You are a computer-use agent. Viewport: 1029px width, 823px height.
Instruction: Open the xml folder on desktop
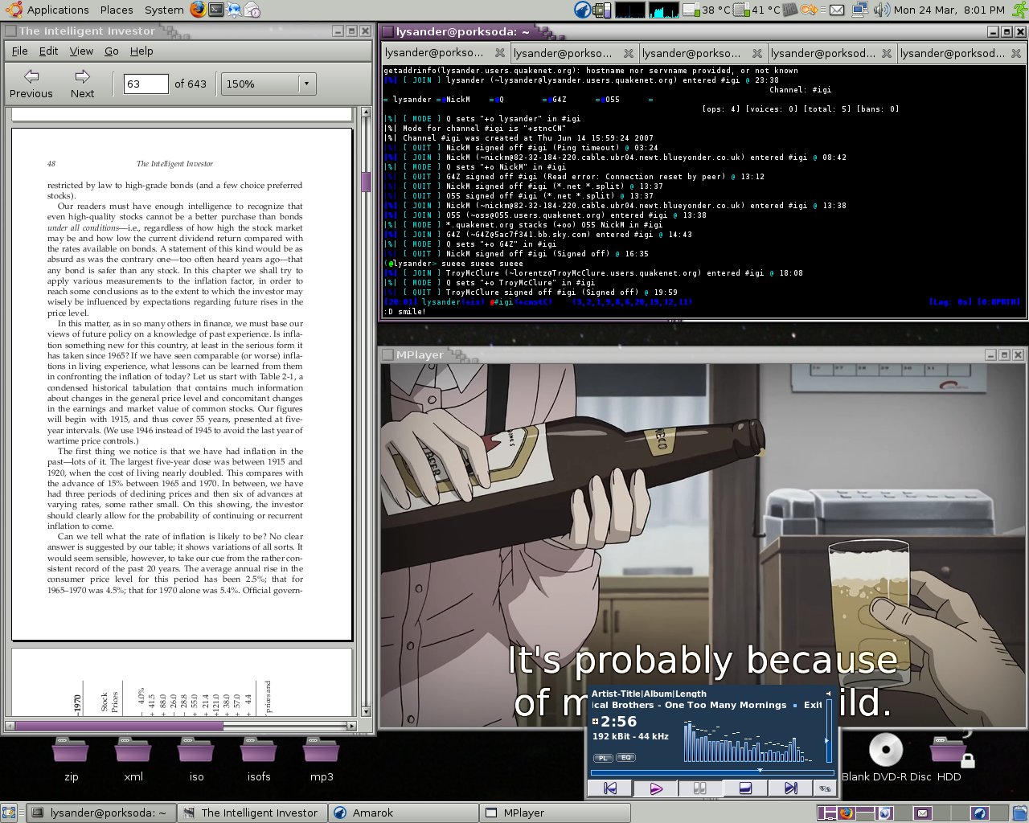coord(133,760)
